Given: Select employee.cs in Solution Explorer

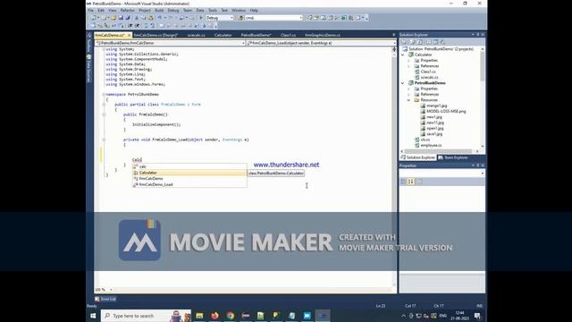Looking at the screenshot, I should (431, 145).
